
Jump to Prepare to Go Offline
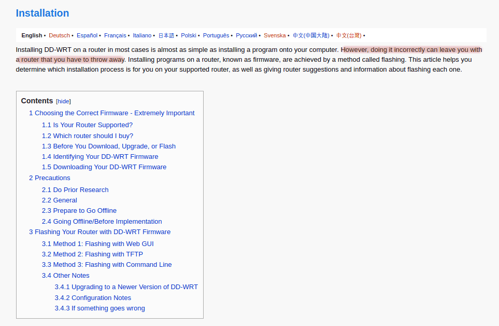click(79, 211)
